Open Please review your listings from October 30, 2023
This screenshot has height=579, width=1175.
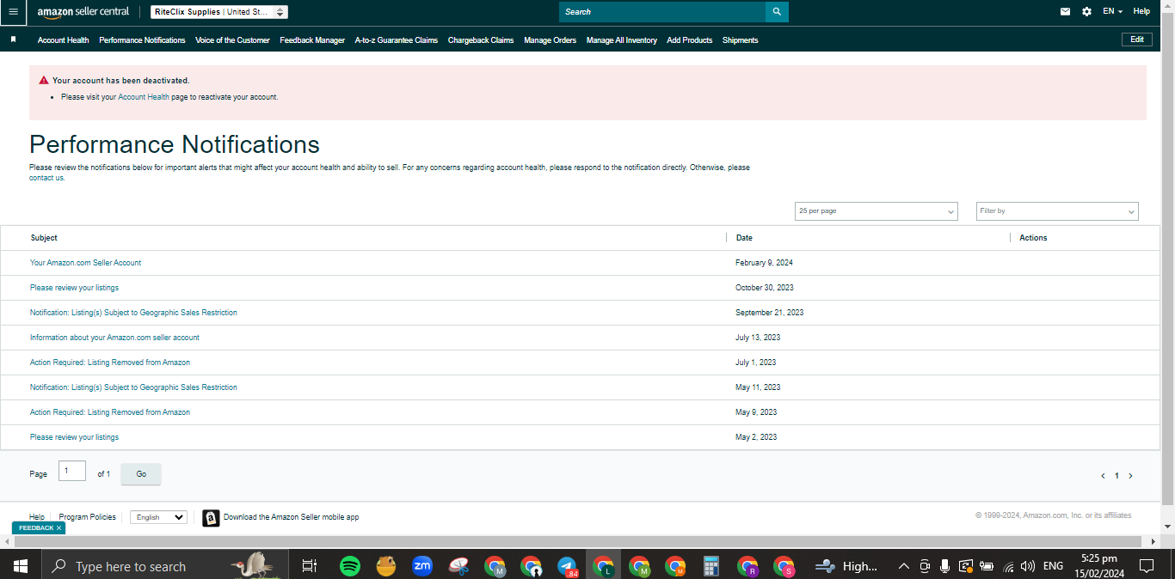click(x=74, y=288)
